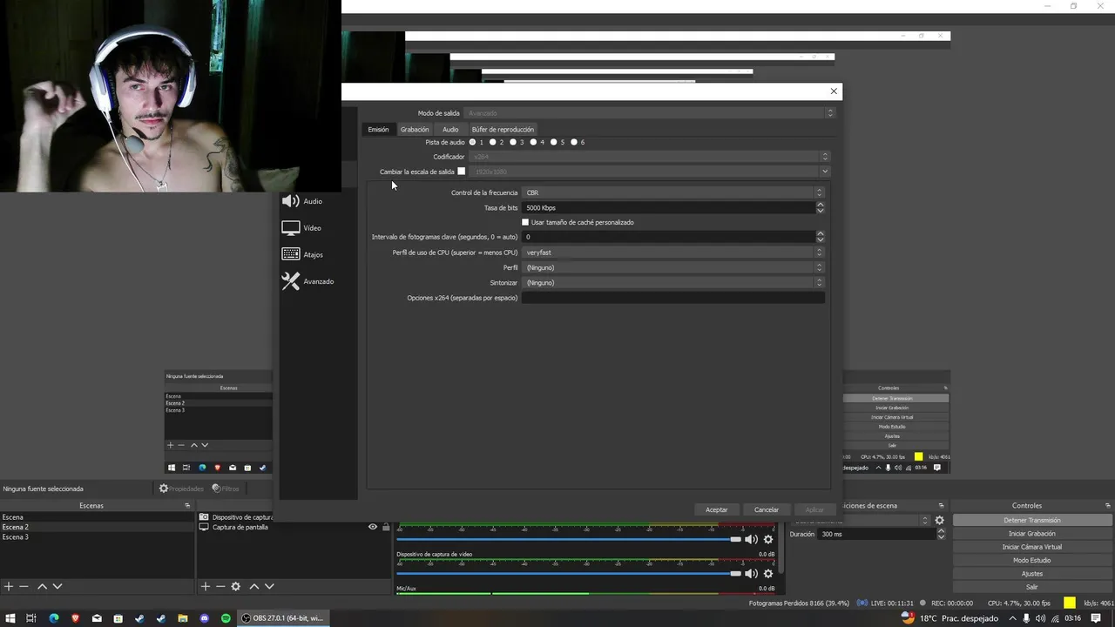Open the Vídeo settings section
The height and width of the screenshot is (627, 1115).
tap(301, 228)
